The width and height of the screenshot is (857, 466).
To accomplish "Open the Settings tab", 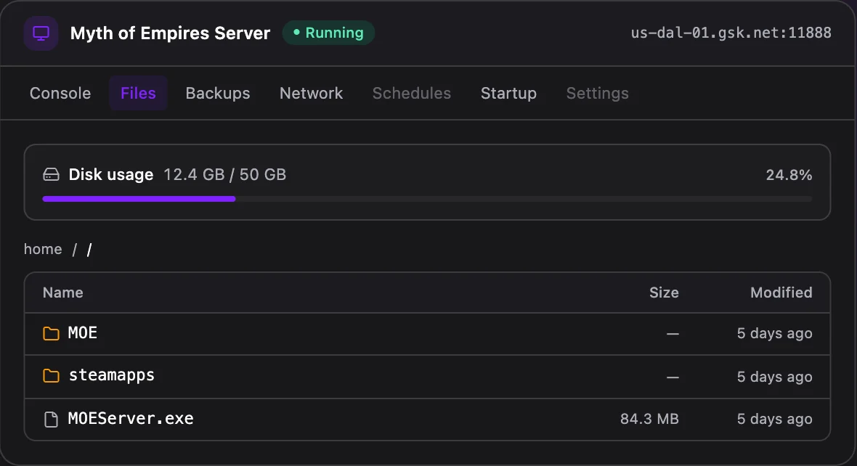I will 598,94.
